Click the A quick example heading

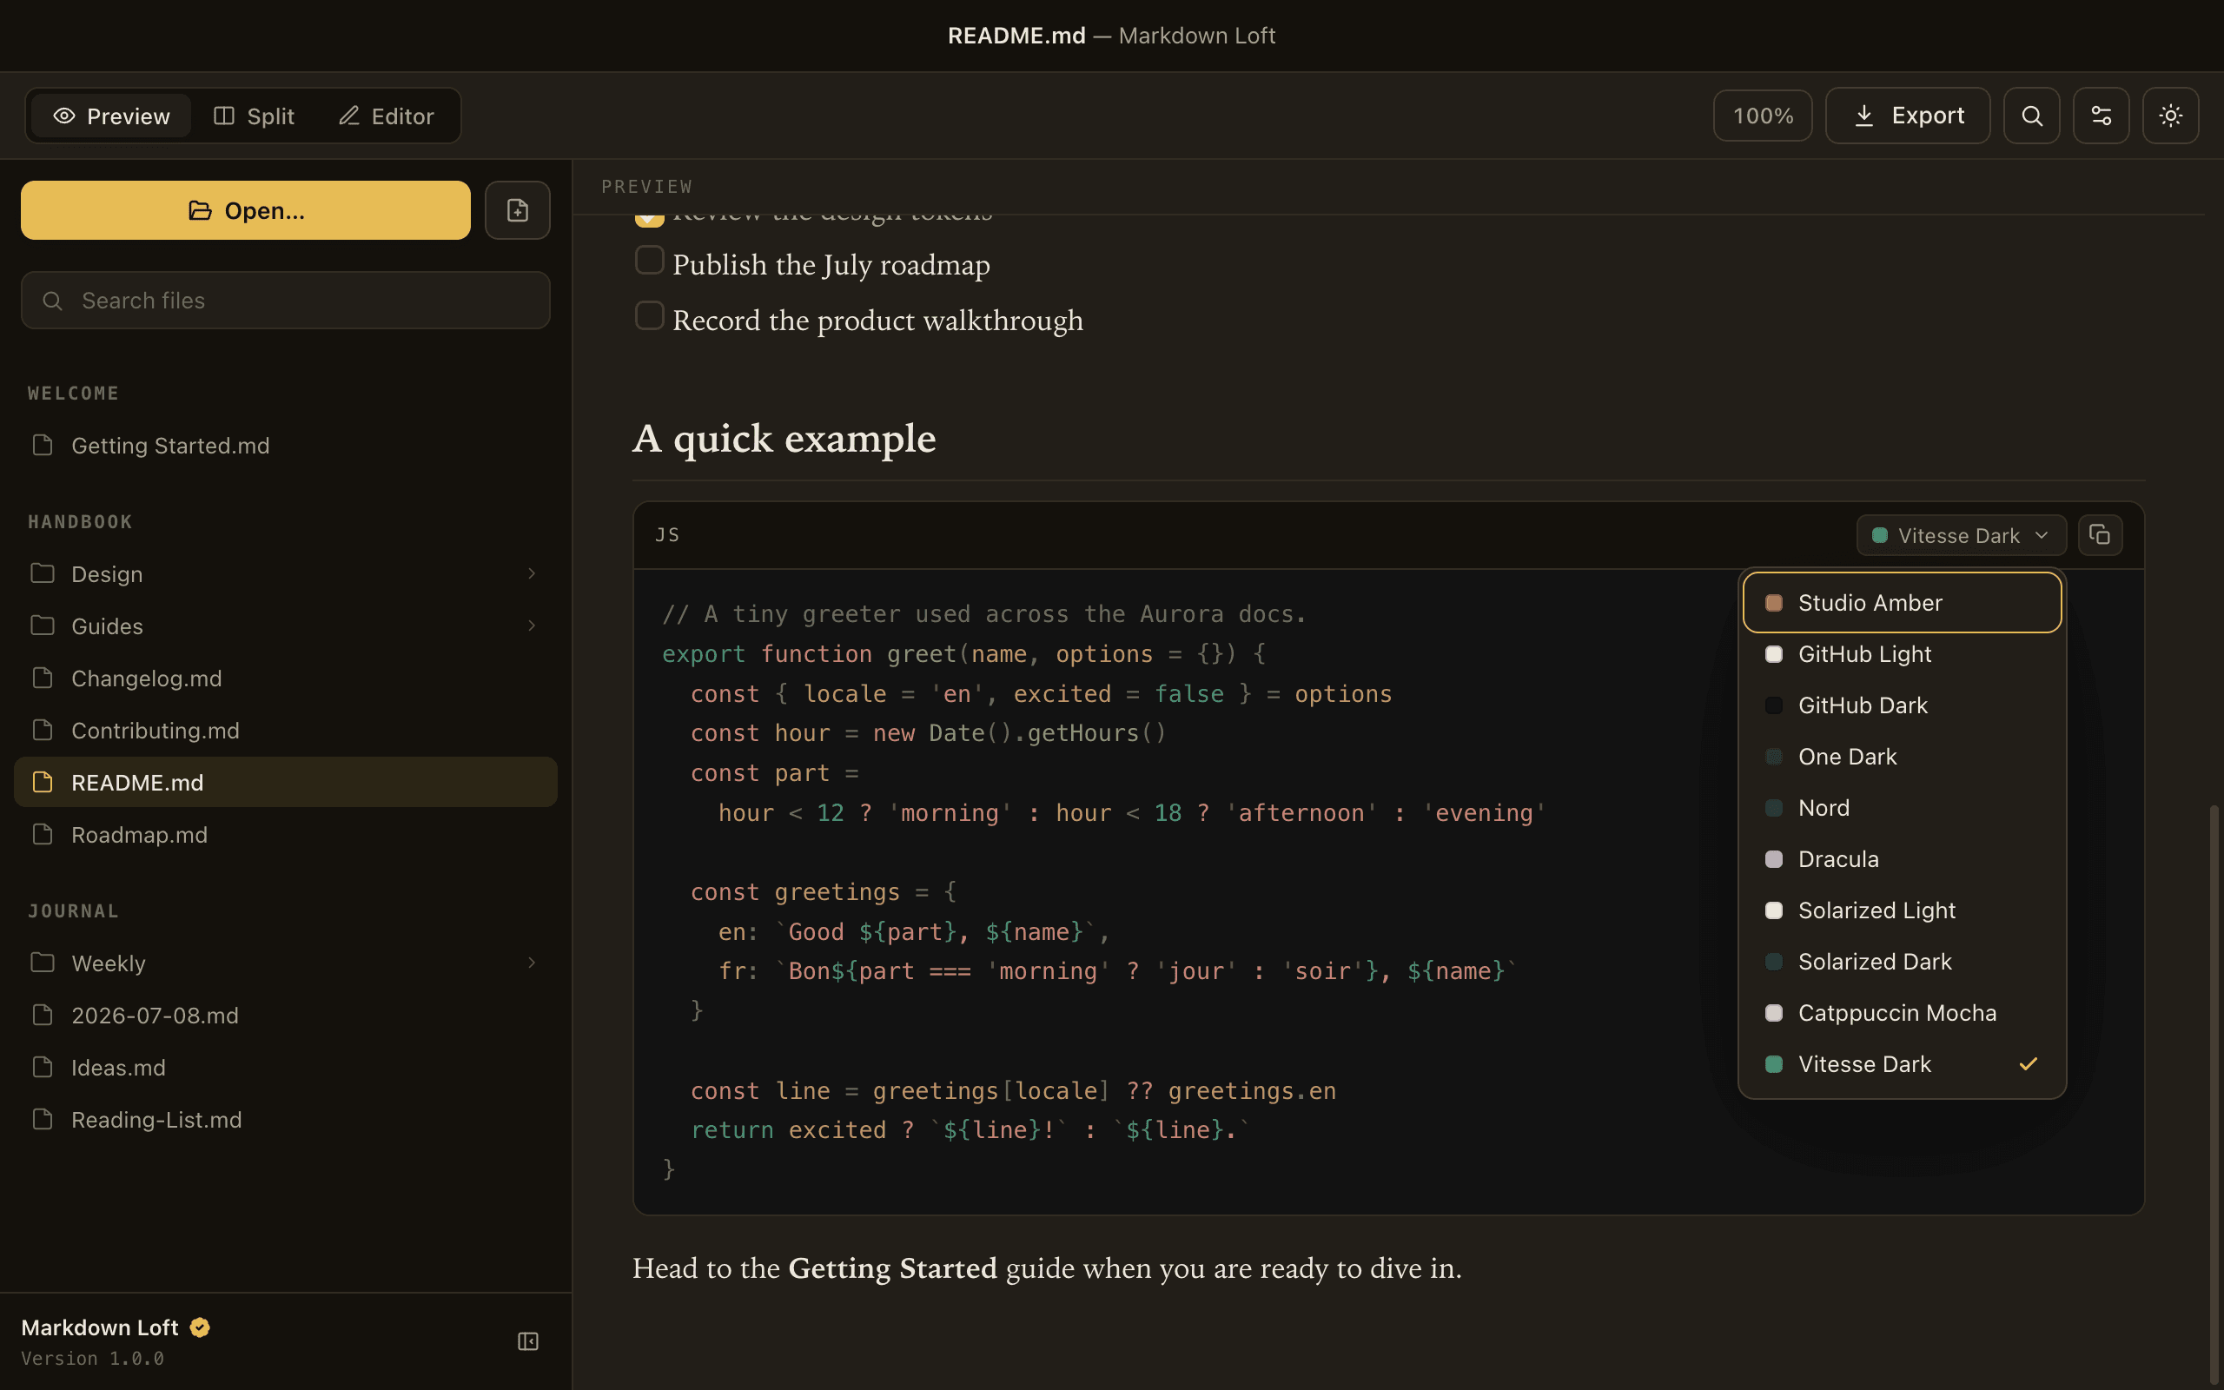click(784, 440)
